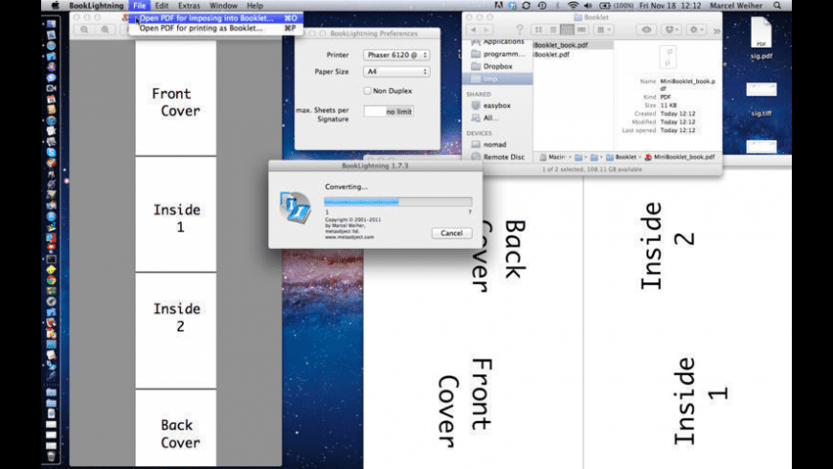Click the Macin… disk in the Finder path bar
This screenshot has width=833, height=469.
tap(552, 157)
